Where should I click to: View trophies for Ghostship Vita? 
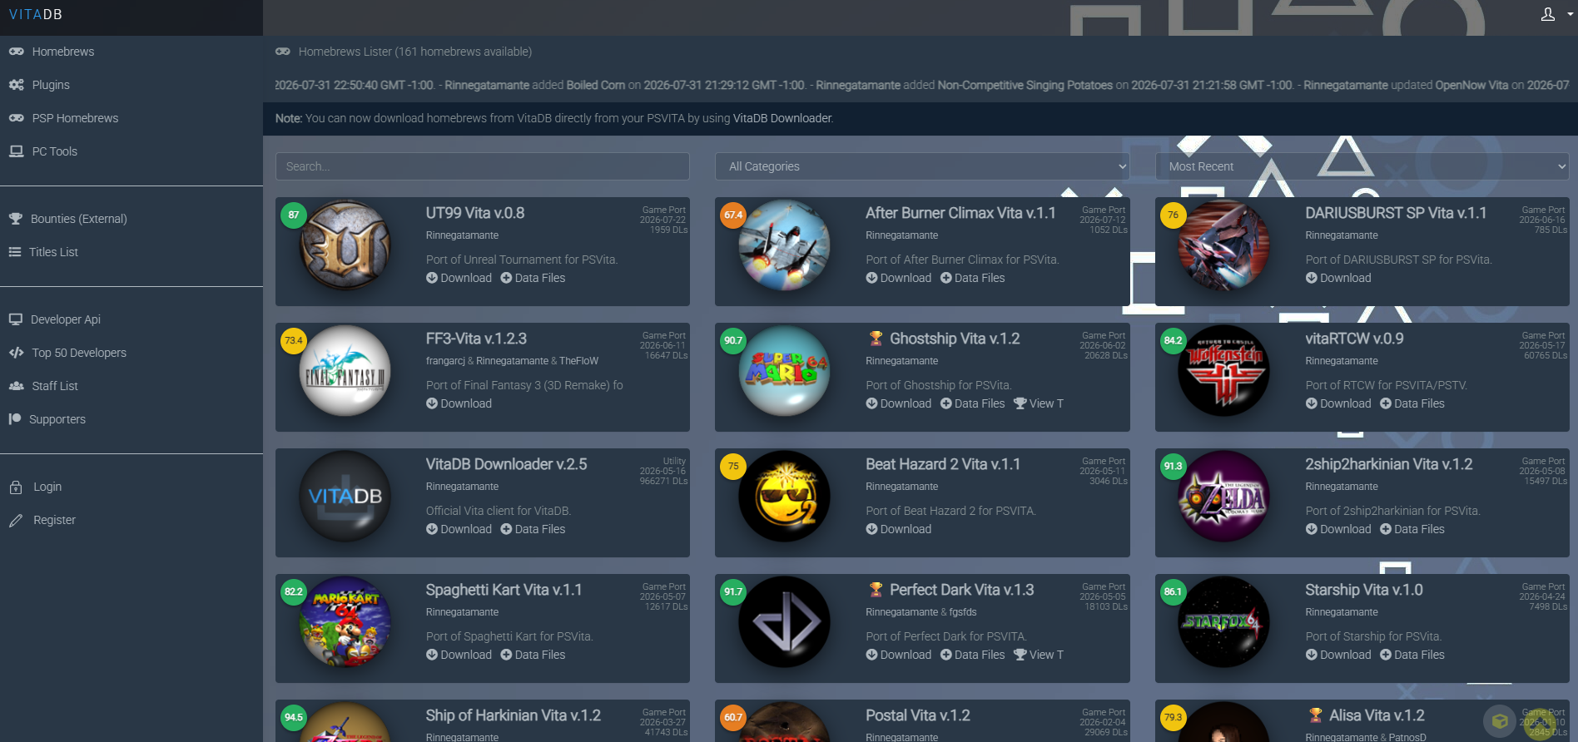coord(1039,403)
